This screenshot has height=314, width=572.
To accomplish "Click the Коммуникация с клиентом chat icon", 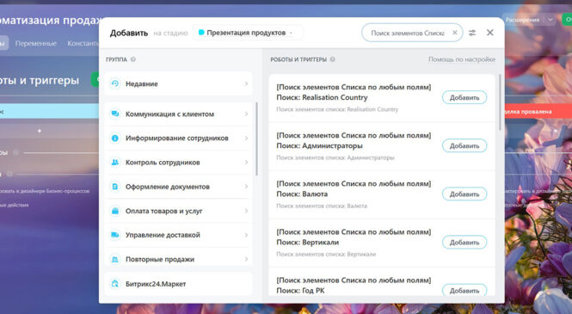I will tap(115, 114).
